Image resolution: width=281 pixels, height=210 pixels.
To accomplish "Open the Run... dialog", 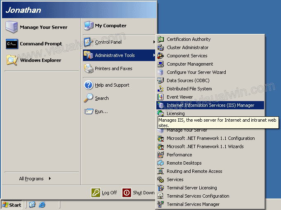I will coord(119,111).
